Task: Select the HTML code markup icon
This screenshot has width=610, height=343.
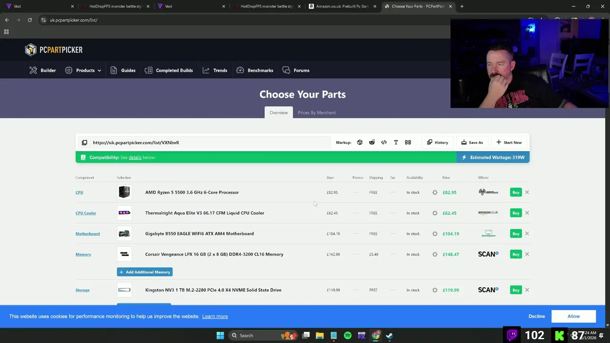Action: tap(384, 142)
